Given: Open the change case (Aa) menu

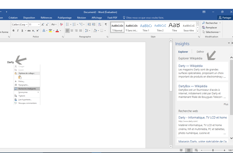Looking at the screenshot, I should pos(54,24).
